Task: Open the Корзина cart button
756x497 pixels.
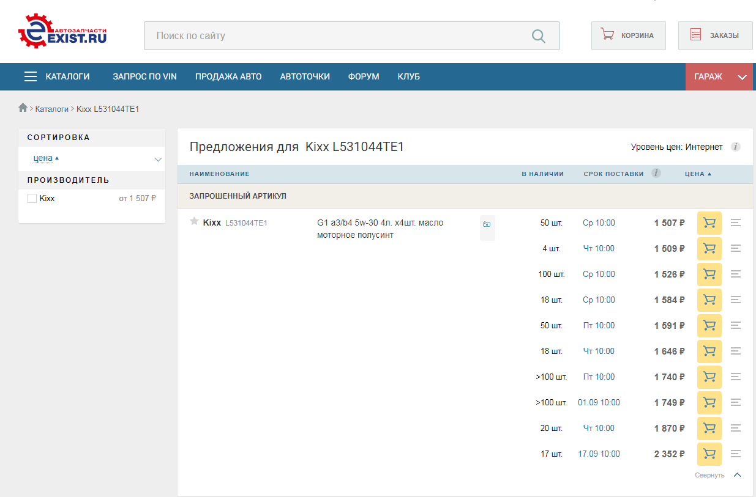Action: point(628,35)
